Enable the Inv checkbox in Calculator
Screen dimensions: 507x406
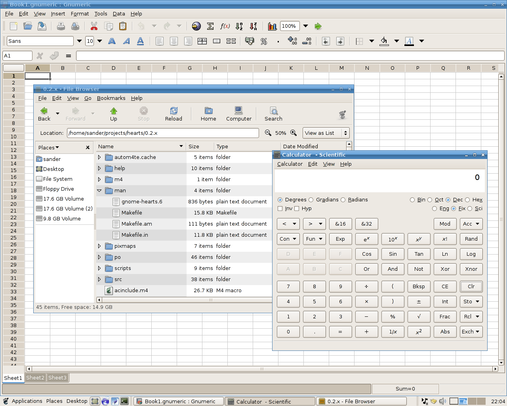(280, 209)
